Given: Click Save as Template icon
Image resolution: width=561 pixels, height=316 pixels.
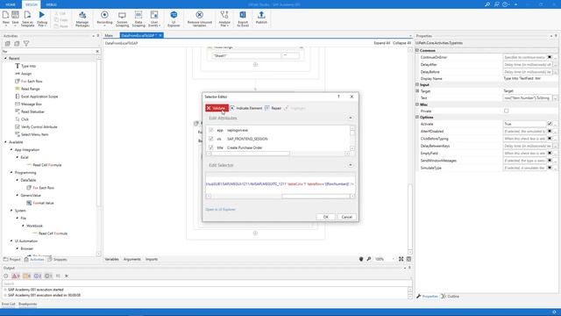Looking at the screenshot, I should click(x=27, y=15).
